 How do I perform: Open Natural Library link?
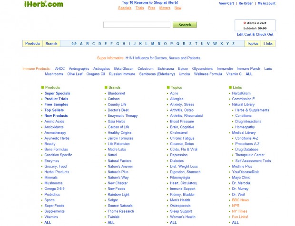click(x=243, y=104)
